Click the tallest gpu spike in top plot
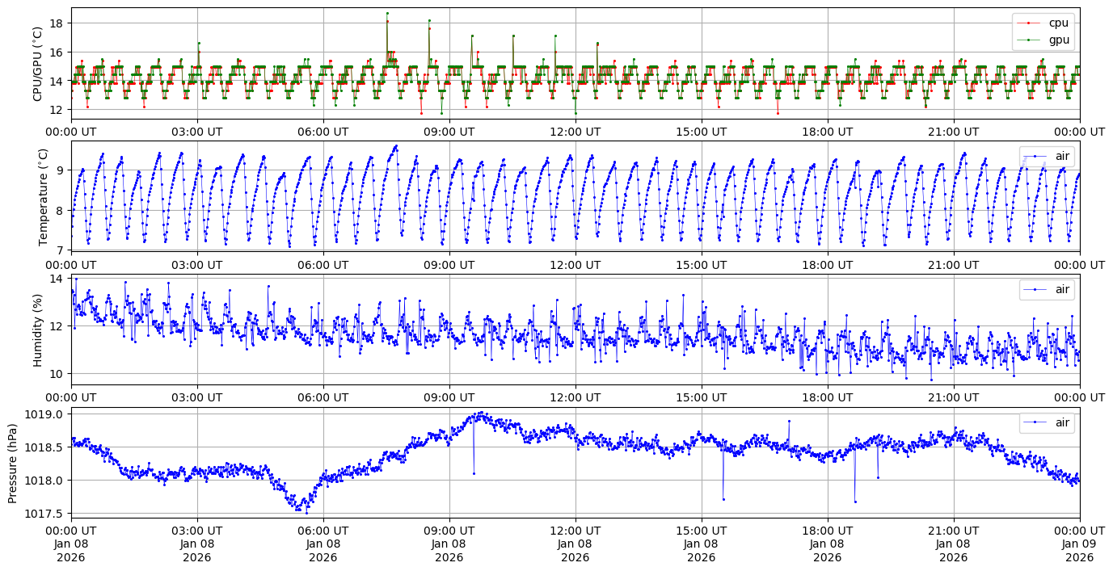The image size is (1113, 571). (x=387, y=13)
